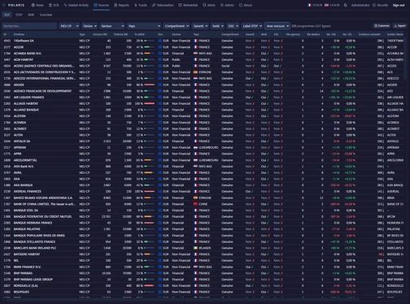The height and width of the screenshot is (304, 410).
Task: Click the UK flag clock in header
Action: 332,5
